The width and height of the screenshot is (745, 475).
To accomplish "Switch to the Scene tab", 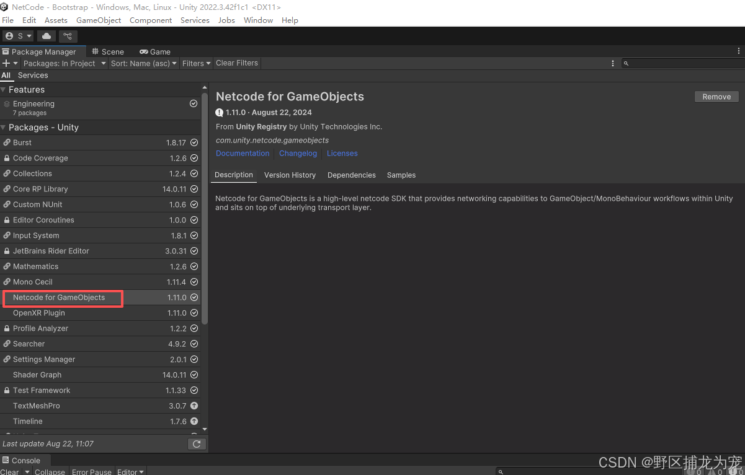I will coord(108,52).
